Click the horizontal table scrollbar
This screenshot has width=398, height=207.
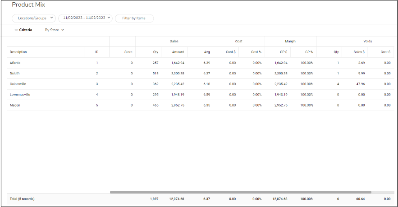point(240,192)
